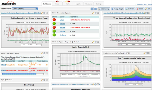Delete the NOC - Production Systems widget

point(95,13)
